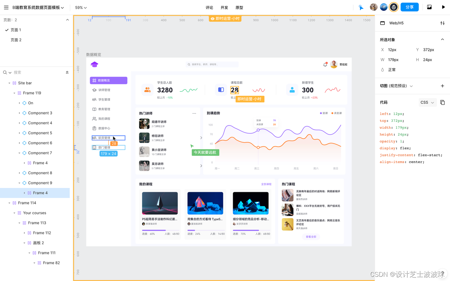
Task: Click the Web/H5 device icon
Action: 383,23
